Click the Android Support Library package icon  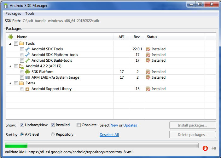click(27, 89)
